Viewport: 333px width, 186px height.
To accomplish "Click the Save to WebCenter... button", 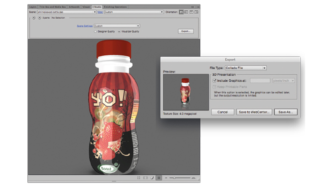I will [x=254, y=112].
